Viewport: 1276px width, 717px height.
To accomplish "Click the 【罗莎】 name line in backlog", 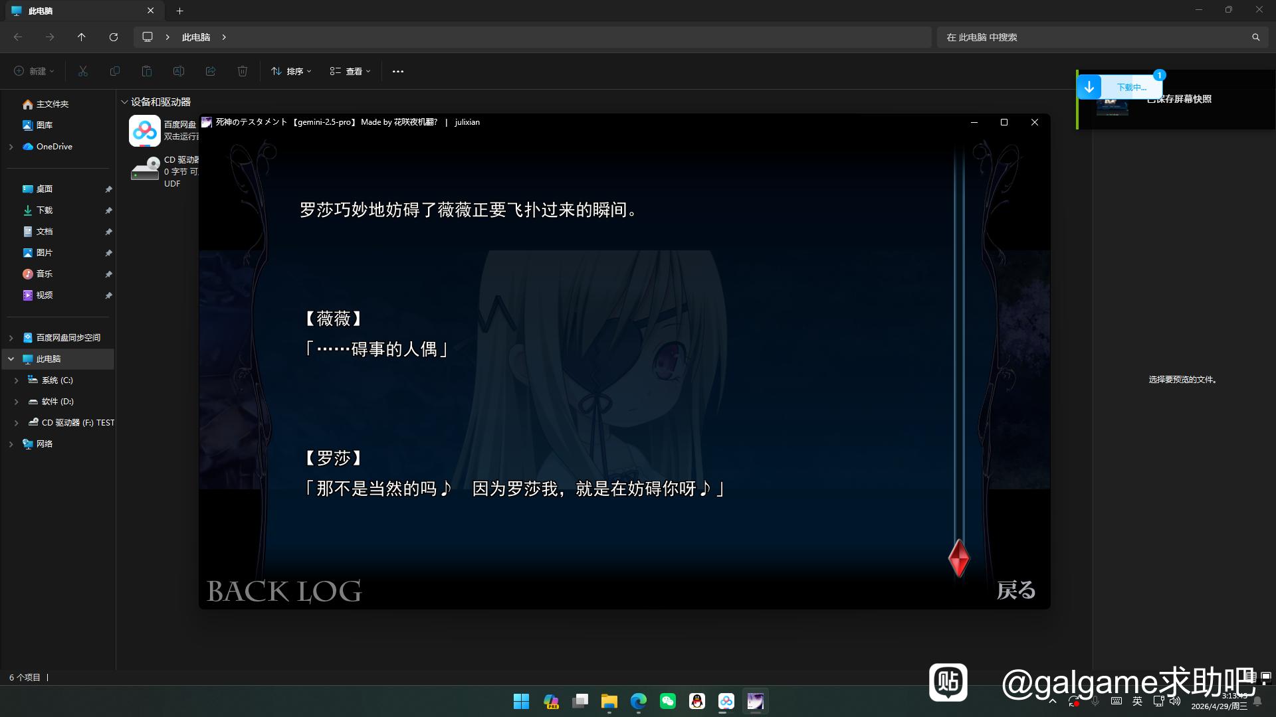I will tap(333, 458).
